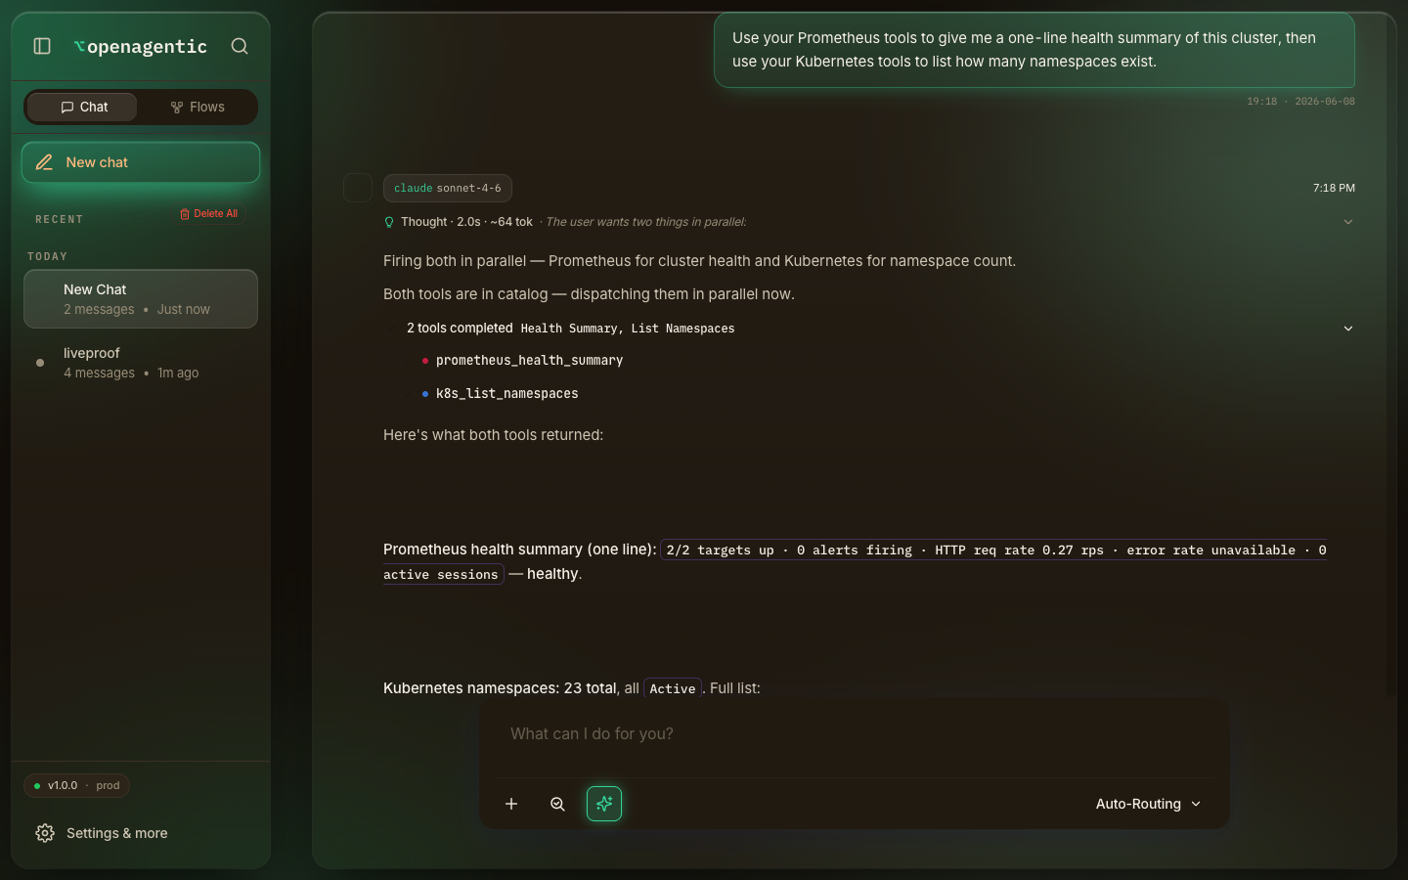This screenshot has height=880, width=1408.
Task: Open search via magnifier icon
Action: (240, 46)
